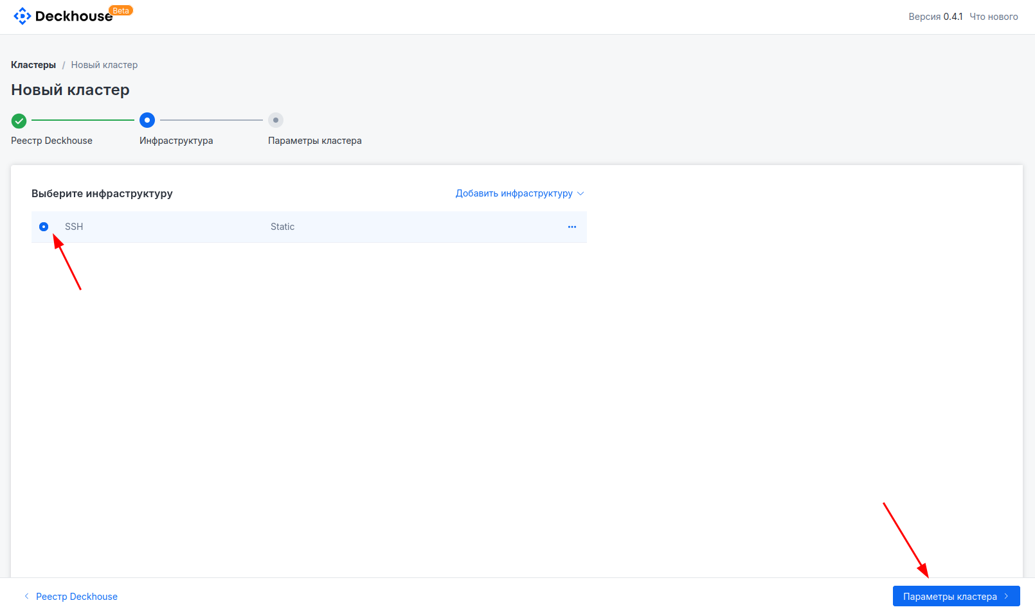This screenshot has height=614, width=1035.
Task: Click the SSH infrastructure name
Action: 74,227
